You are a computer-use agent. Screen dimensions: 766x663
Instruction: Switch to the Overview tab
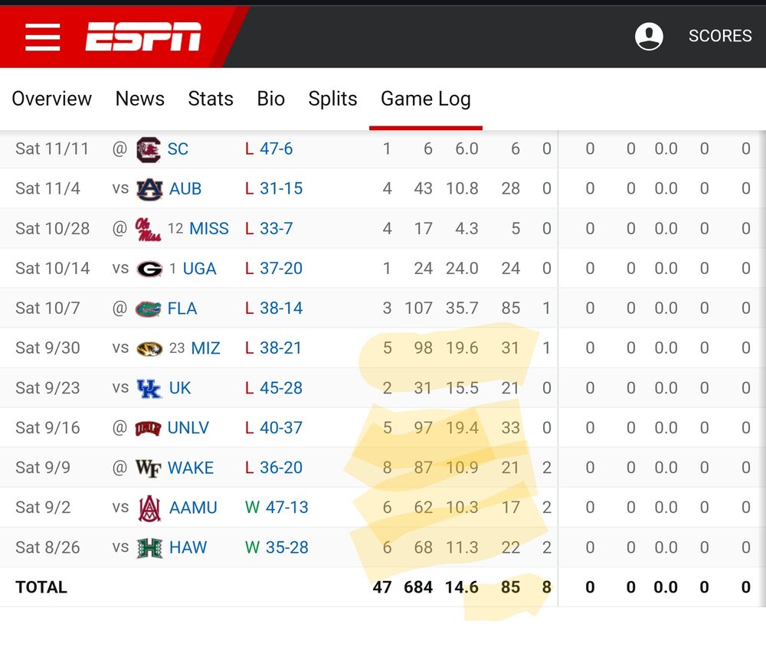51,99
